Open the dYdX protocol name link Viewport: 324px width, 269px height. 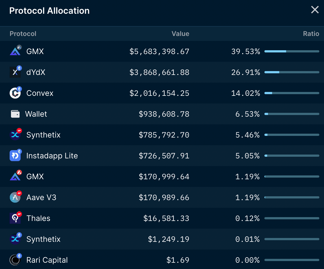[36, 72]
